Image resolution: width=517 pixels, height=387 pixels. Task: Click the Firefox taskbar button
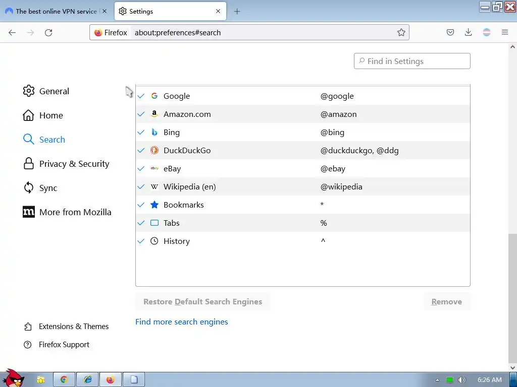[x=111, y=380]
